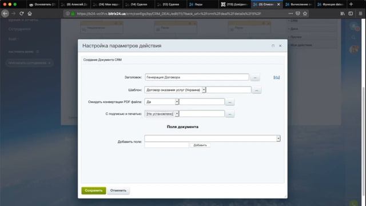The image size is (366, 206).
Task: Close the 'Настройка параметров действия' dialog
Action: point(280,46)
